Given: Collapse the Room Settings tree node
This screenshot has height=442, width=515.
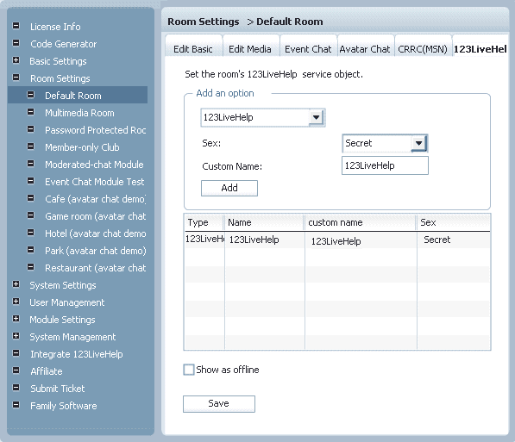Looking at the screenshot, I should 16,78.
